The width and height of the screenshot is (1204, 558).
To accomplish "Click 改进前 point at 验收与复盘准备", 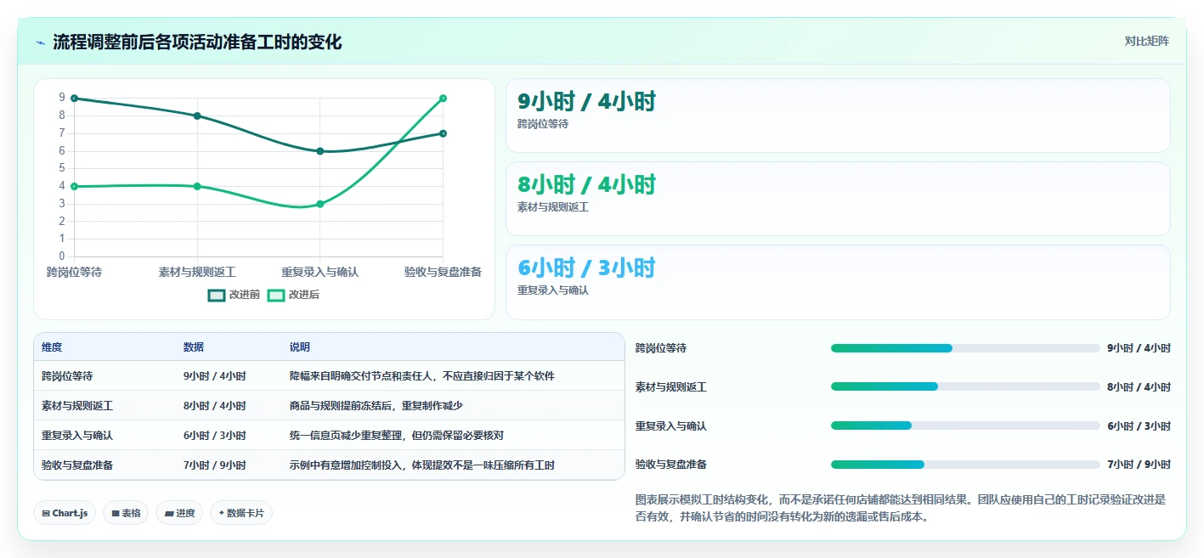I will pos(444,133).
